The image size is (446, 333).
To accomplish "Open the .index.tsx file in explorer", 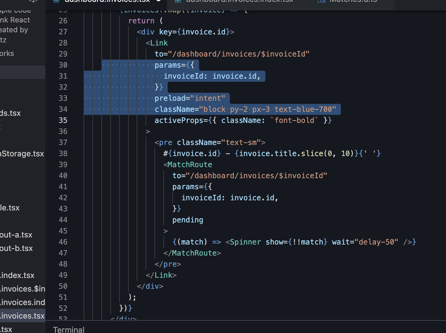I will point(18,275).
